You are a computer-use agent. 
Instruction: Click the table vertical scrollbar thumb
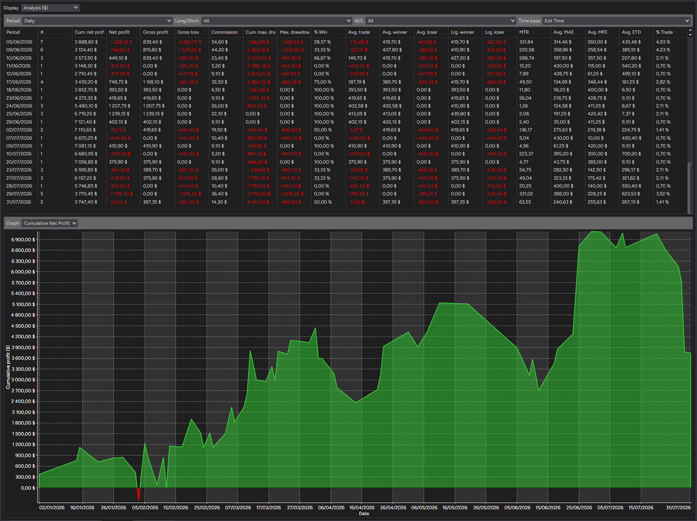pyautogui.click(x=690, y=188)
